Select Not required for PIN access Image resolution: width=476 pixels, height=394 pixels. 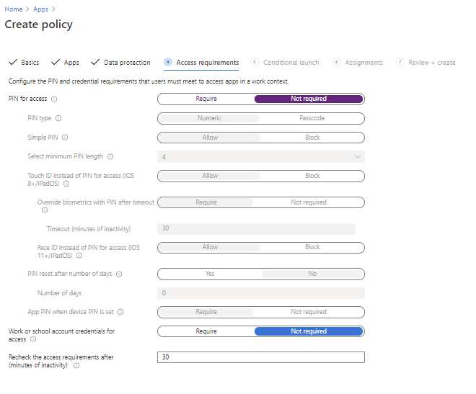coord(309,99)
